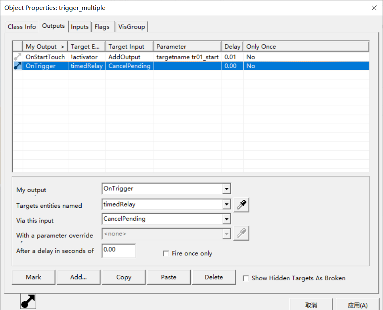
Task: Copy the selected output
Action: point(124,277)
